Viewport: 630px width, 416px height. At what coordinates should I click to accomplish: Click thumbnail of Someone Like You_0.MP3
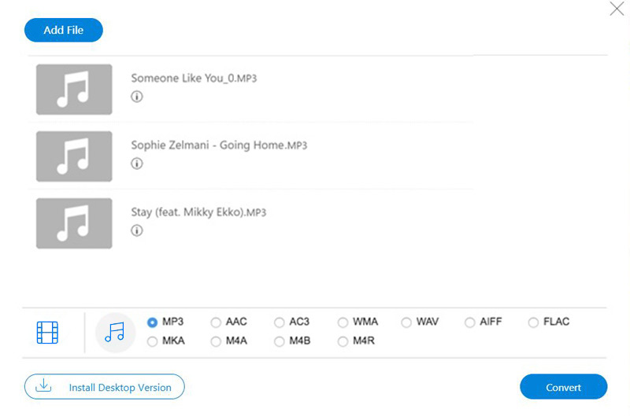coord(74,90)
